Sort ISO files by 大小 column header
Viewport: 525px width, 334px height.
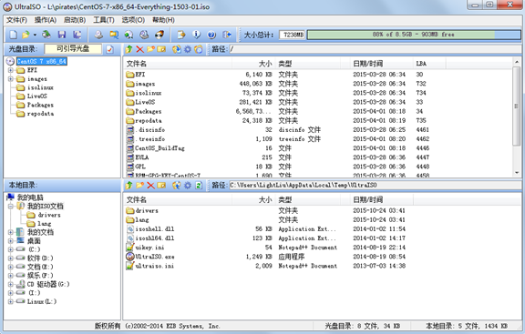(x=253, y=64)
